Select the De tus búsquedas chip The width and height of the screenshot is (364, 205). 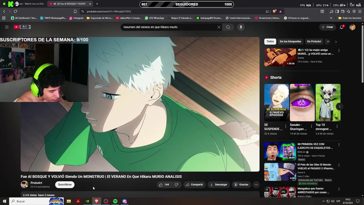click(x=290, y=41)
